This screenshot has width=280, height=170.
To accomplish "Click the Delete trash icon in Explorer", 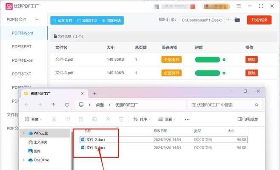I will [x=121, y=119].
